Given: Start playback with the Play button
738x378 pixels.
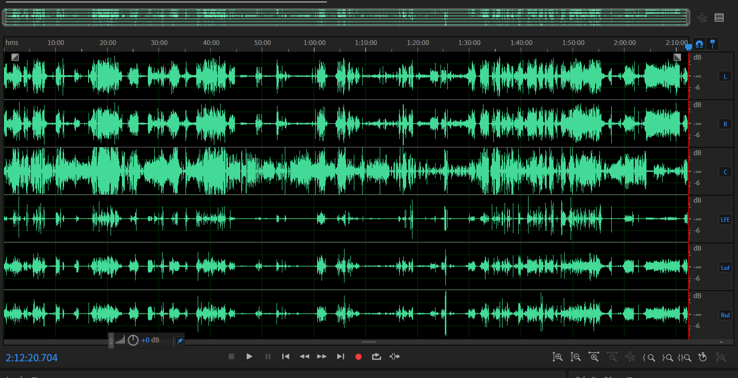Looking at the screenshot, I should 250,356.
